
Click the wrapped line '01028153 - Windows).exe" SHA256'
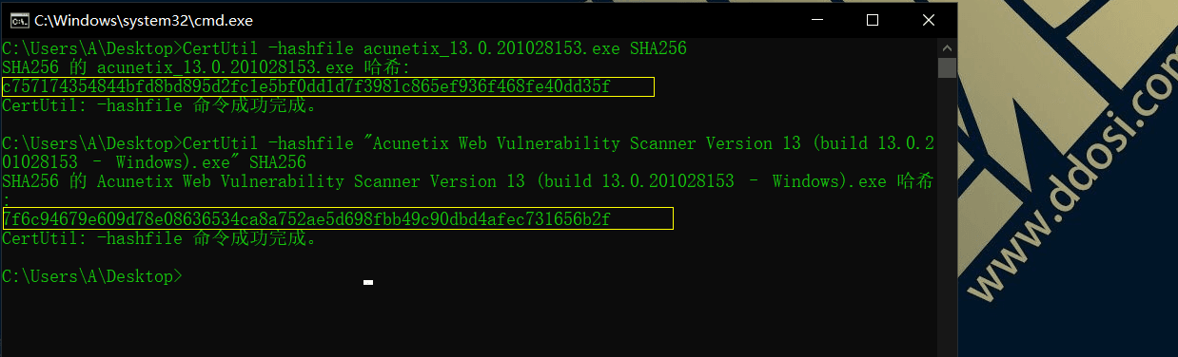(x=154, y=162)
